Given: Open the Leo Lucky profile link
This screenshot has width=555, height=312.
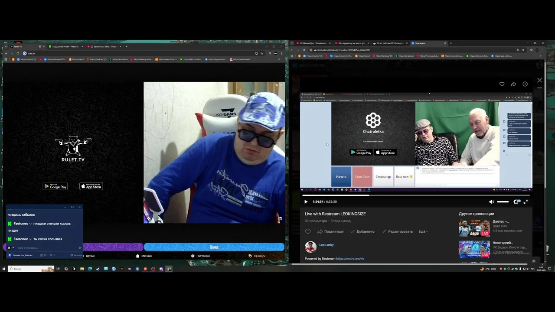Looking at the screenshot, I should pyautogui.click(x=326, y=245).
